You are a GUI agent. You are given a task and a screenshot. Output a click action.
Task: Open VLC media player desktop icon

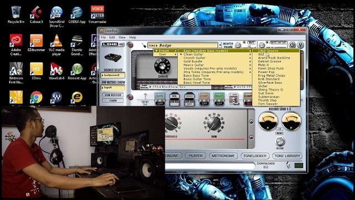(x=57, y=44)
